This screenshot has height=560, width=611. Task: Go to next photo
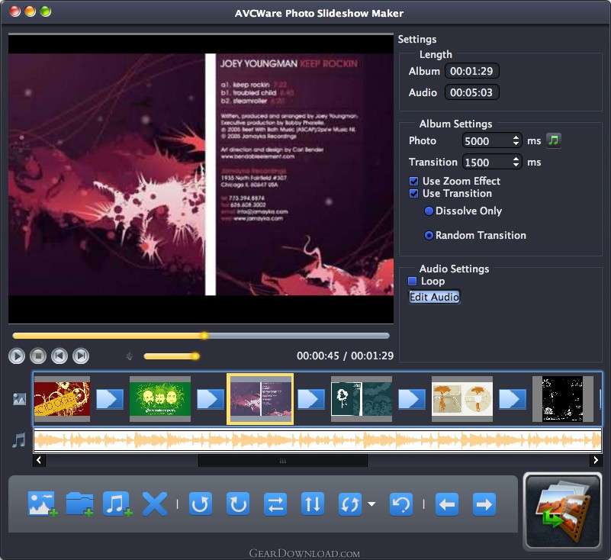[x=81, y=356]
